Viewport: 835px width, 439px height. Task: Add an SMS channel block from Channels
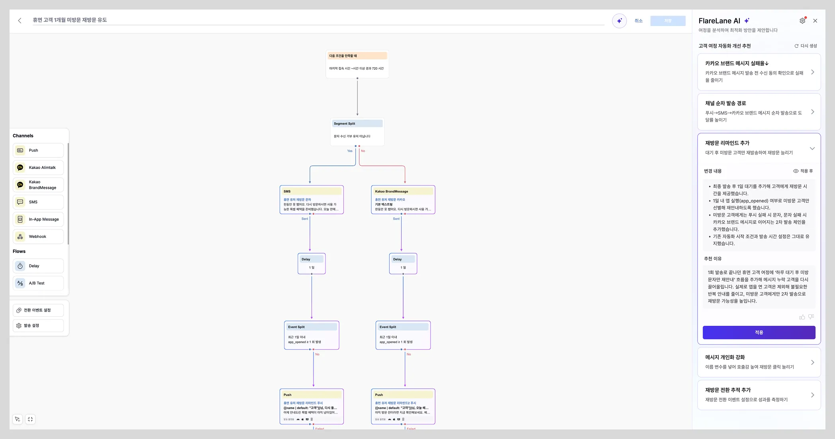[x=38, y=202]
